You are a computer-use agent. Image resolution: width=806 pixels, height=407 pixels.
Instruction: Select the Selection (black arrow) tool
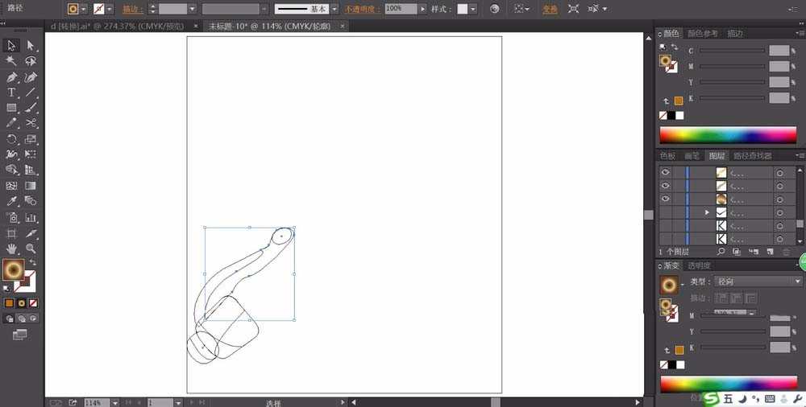point(12,46)
